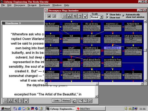Click Cyborg: Engineerin... taskbar button
The image size is (148, 111).
click(61, 109)
